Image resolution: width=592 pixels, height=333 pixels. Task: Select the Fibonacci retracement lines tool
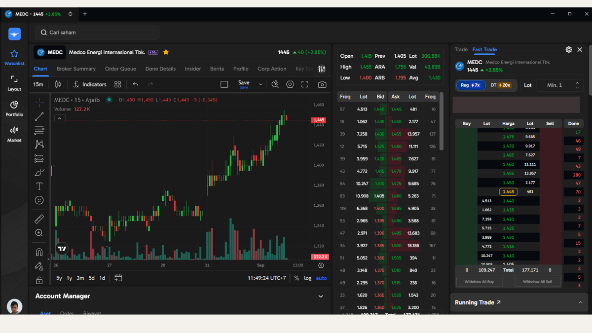pyautogui.click(x=39, y=130)
